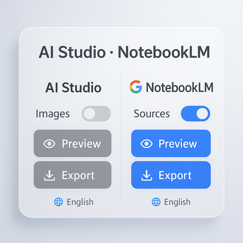
Task: Click the globe icon under AI Studio
Action: tap(59, 202)
